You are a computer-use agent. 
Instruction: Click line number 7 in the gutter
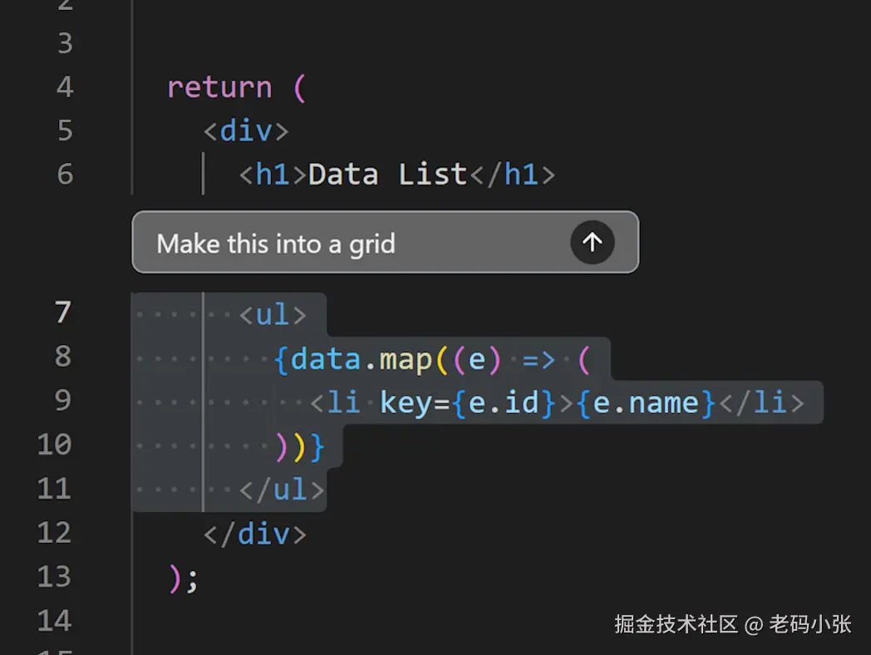point(63,313)
